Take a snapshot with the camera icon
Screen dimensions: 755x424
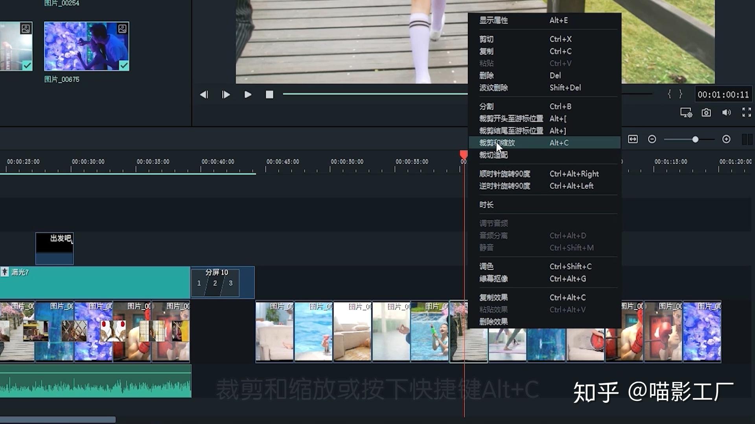706,113
